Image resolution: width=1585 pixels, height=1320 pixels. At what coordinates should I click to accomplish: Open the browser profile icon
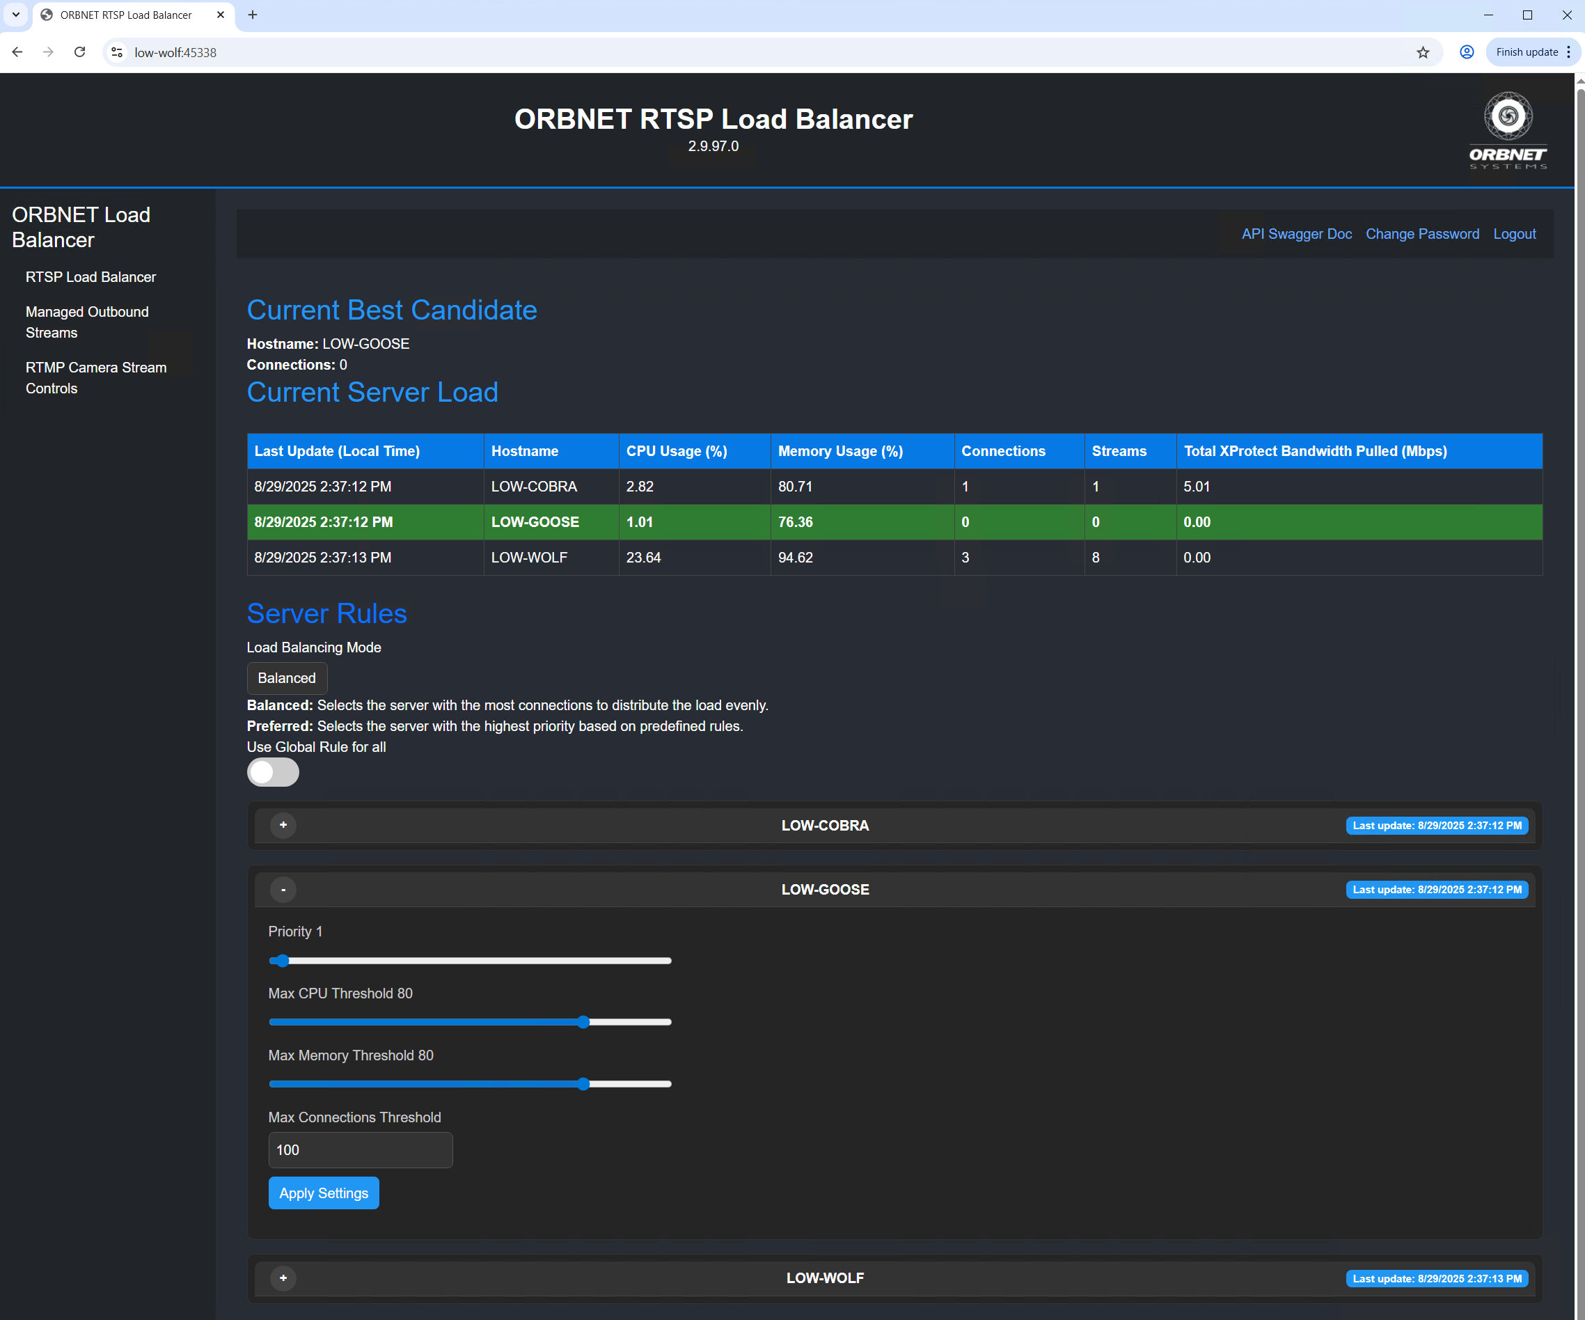(1467, 52)
